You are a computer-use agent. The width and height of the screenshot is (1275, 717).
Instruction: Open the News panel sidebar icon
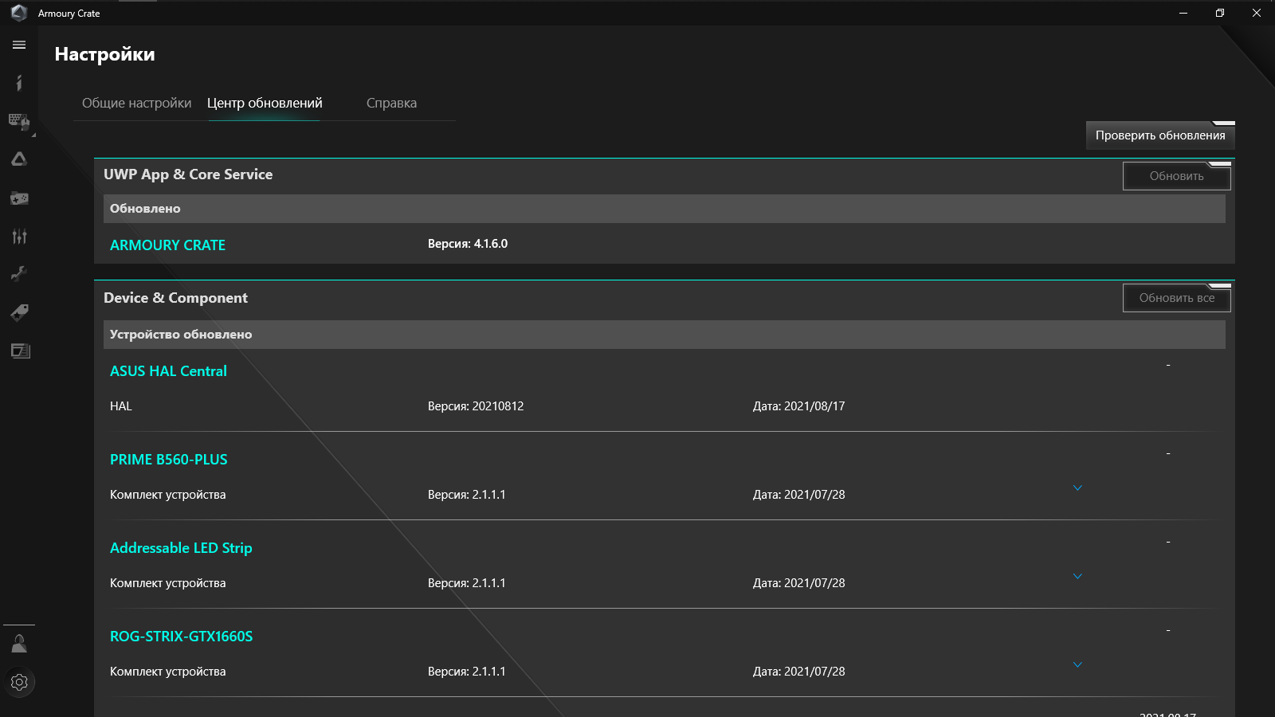point(19,351)
